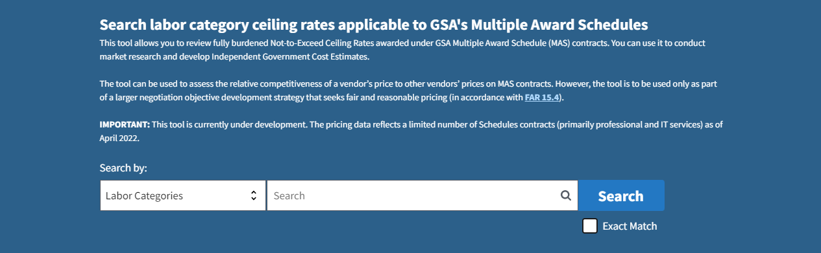Click the 'April 2022' text
Image resolution: width=821 pixels, height=253 pixels.
119,138
